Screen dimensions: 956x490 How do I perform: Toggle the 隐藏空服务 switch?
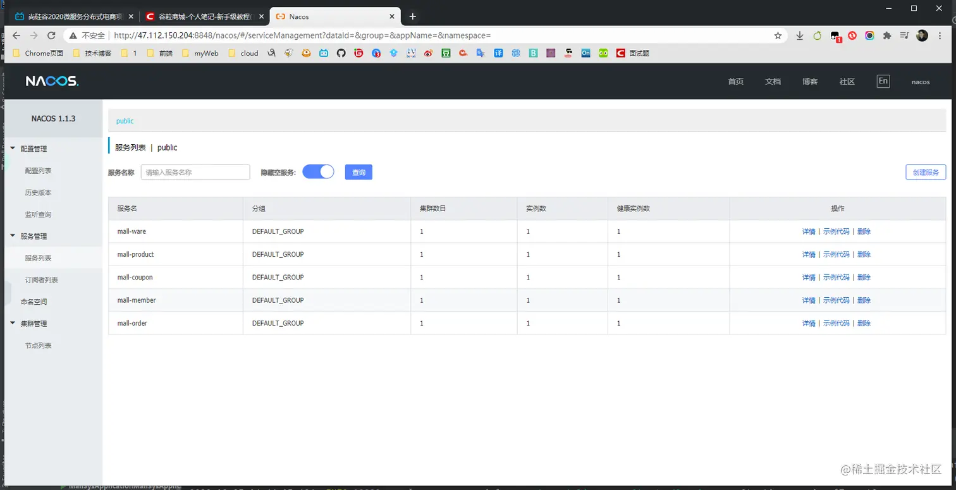[x=318, y=172]
